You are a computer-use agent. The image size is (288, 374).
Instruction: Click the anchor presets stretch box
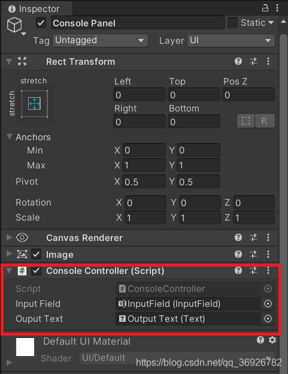click(35, 104)
